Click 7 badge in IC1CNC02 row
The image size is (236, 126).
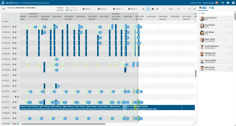tap(126, 65)
